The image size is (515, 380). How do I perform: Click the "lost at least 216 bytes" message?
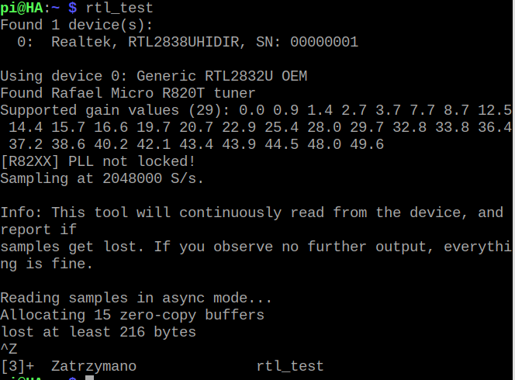[x=98, y=332]
